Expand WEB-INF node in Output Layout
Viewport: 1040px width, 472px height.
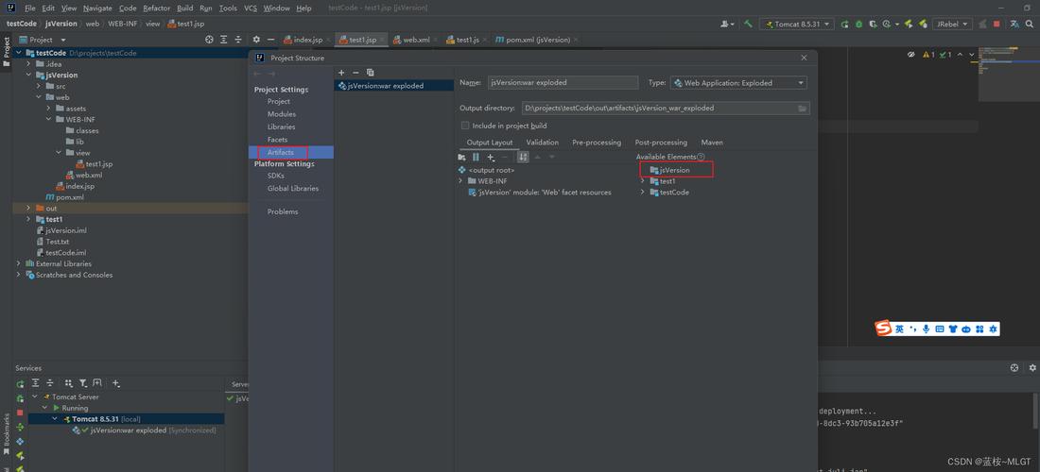point(460,181)
